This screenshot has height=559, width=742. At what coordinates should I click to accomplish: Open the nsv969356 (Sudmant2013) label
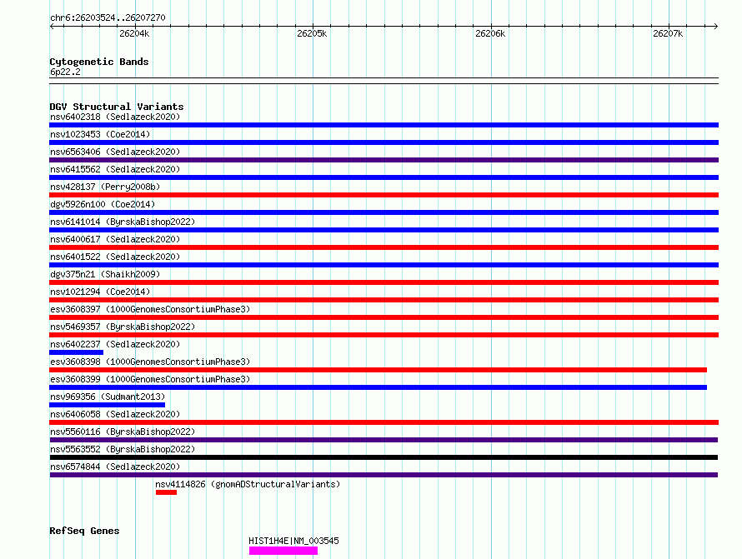[108, 397]
